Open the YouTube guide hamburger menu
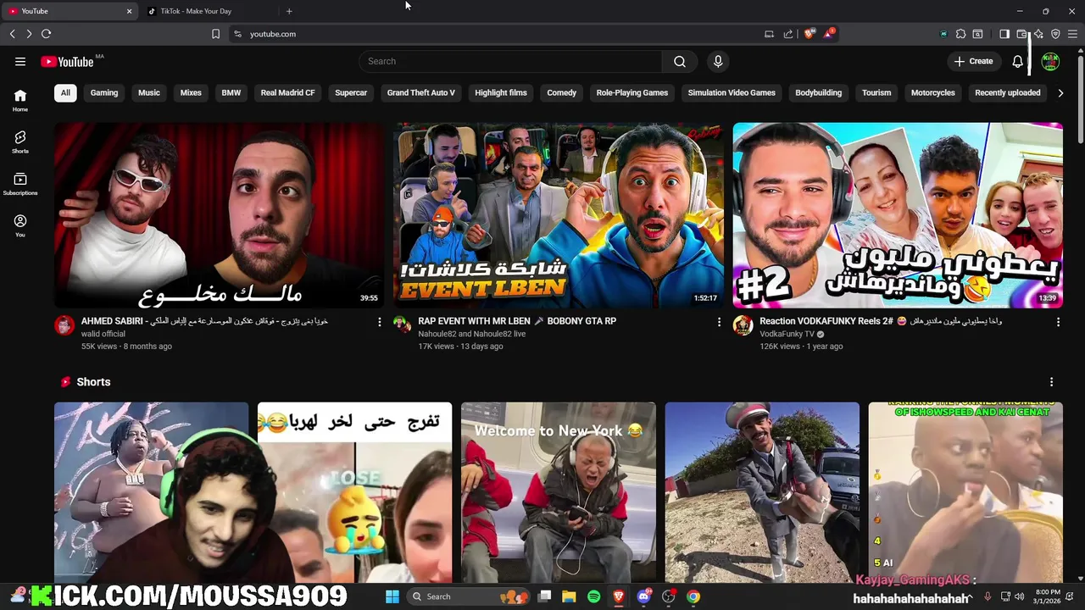This screenshot has height=610, width=1085. pos(20,61)
